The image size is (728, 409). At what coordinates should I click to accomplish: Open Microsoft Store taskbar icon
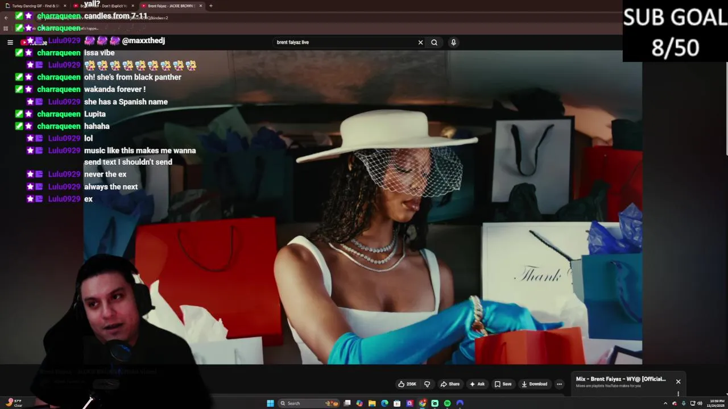tap(397, 403)
